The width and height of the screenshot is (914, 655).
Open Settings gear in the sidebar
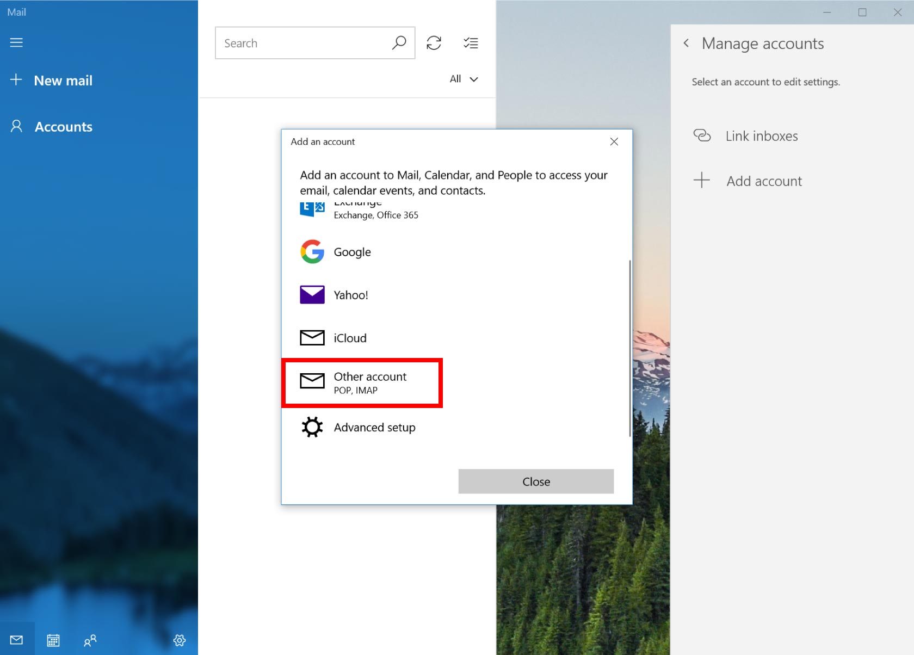coord(180,640)
